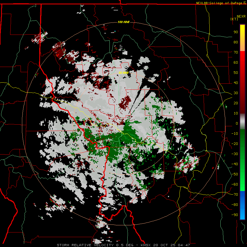Click the positive 10 value on velocity scale
Viewport: 247px width, 247px height.
(236, 113)
